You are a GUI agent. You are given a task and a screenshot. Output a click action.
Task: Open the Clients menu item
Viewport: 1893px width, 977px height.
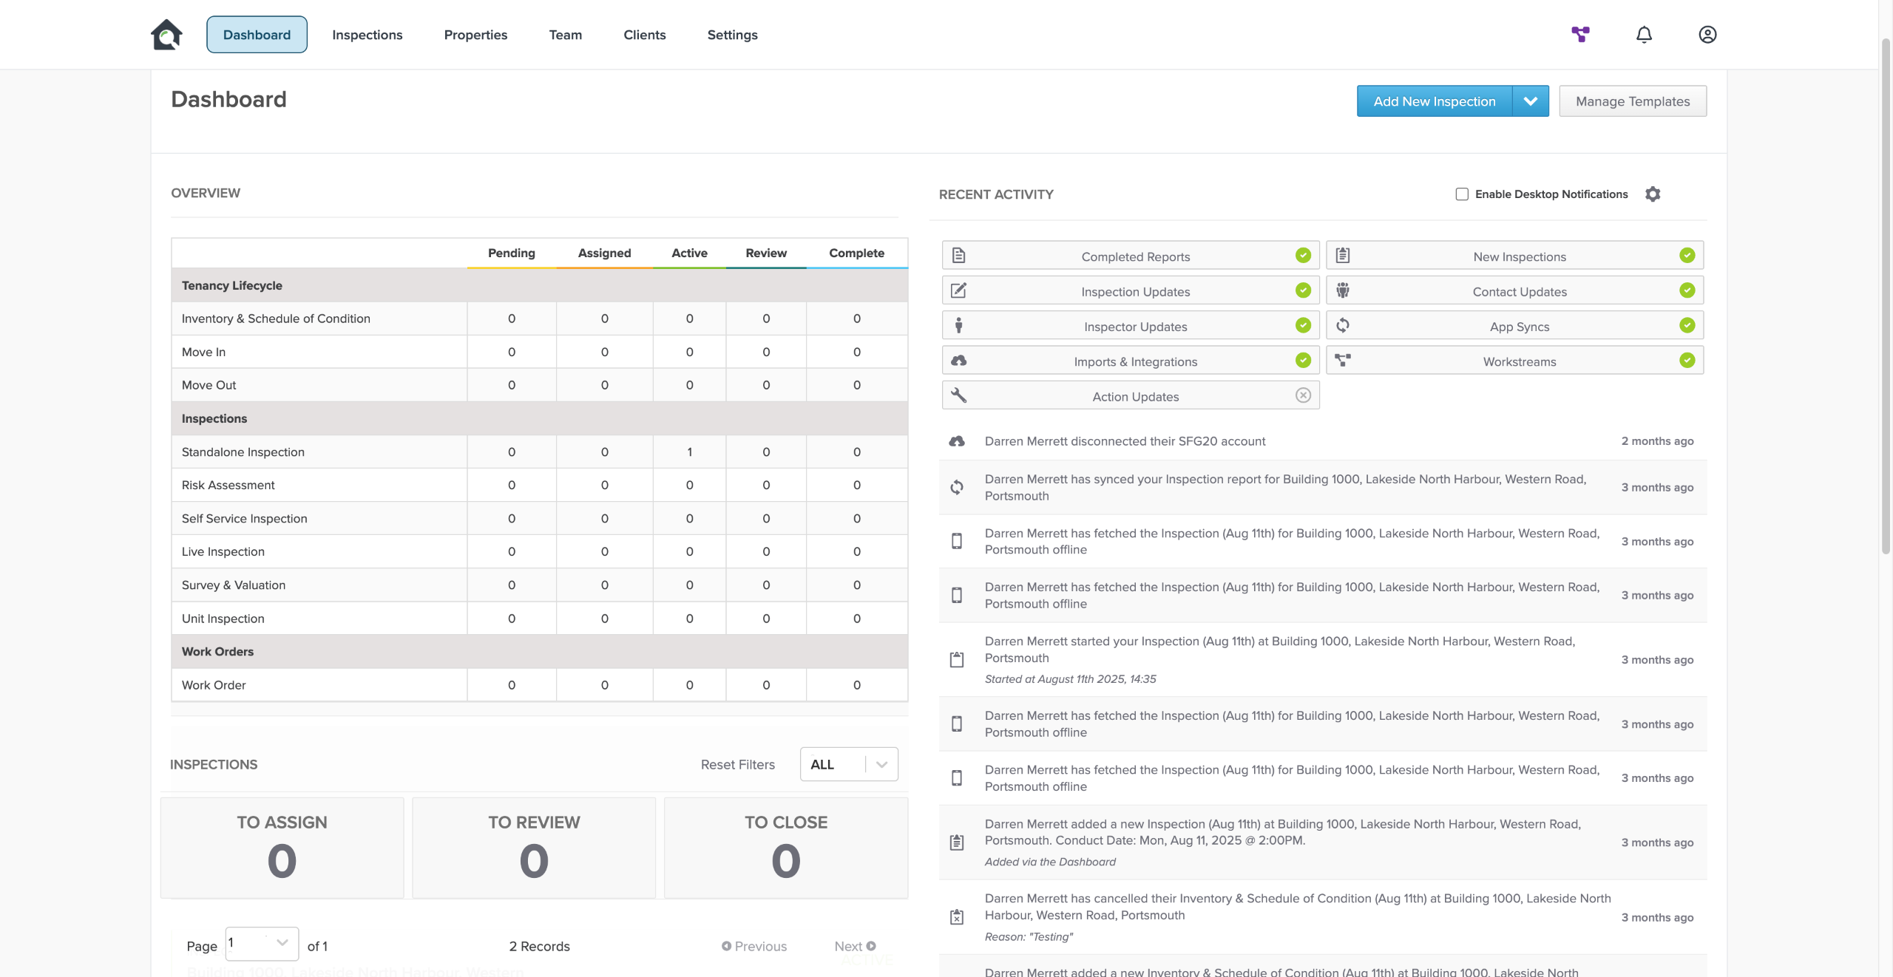(644, 35)
